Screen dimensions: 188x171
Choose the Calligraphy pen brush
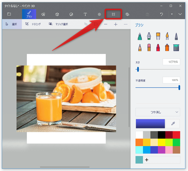149,36
